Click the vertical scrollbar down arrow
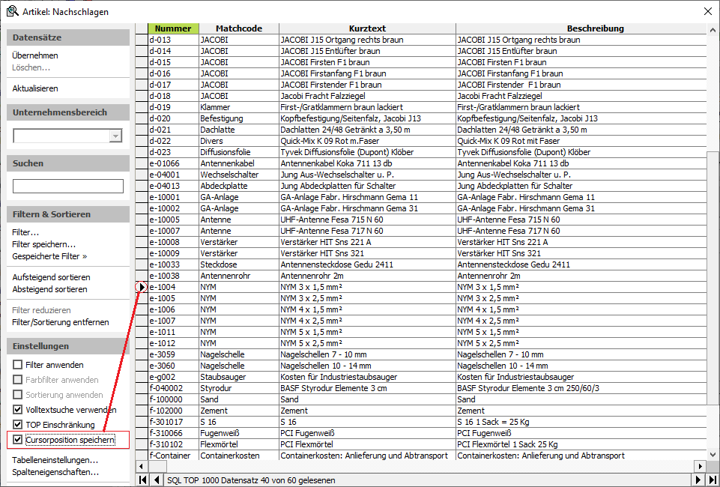The image size is (720, 487). 713,455
